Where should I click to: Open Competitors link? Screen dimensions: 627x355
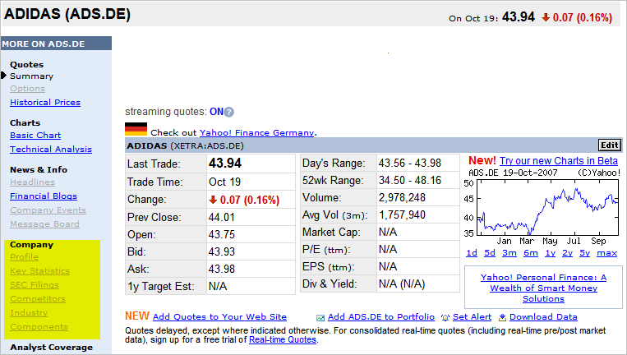tap(38, 298)
